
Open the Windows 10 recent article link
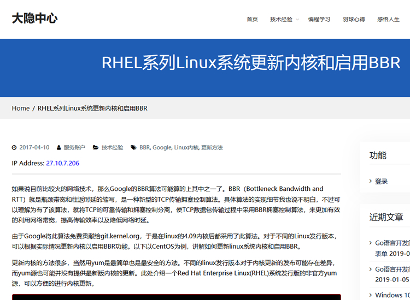coord(393,295)
